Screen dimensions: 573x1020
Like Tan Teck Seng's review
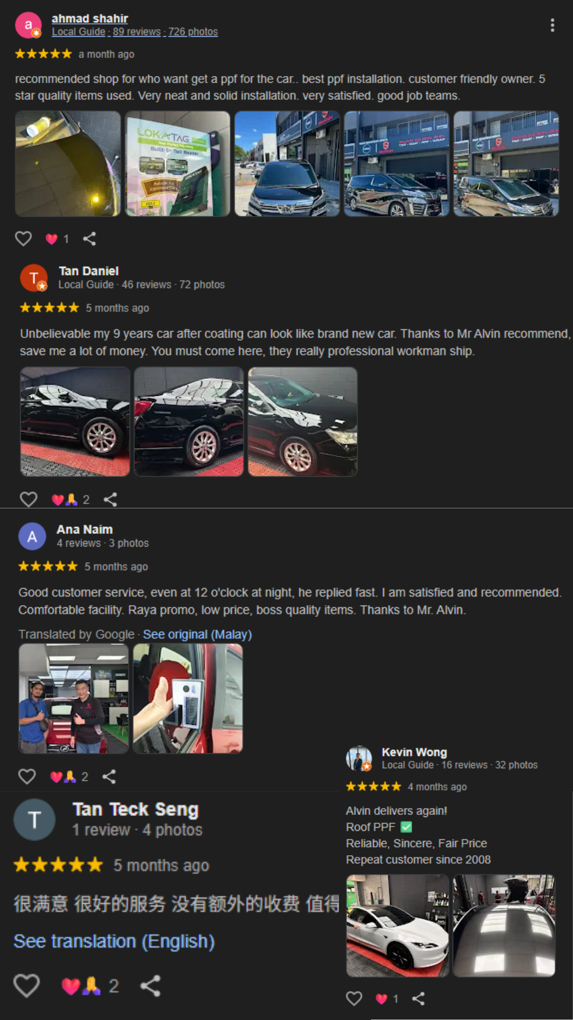pos(27,986)
